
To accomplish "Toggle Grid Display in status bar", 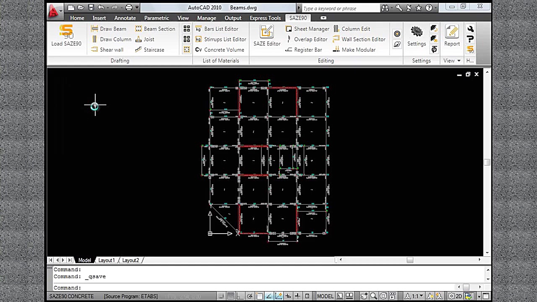I will (x=230, y=296).
